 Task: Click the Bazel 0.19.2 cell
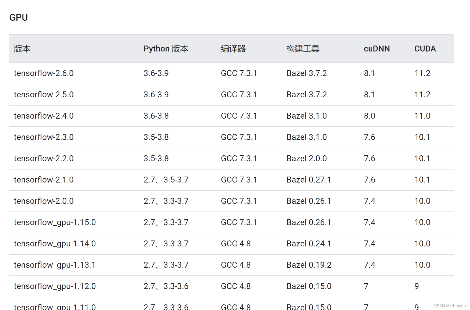click(309, 265)
